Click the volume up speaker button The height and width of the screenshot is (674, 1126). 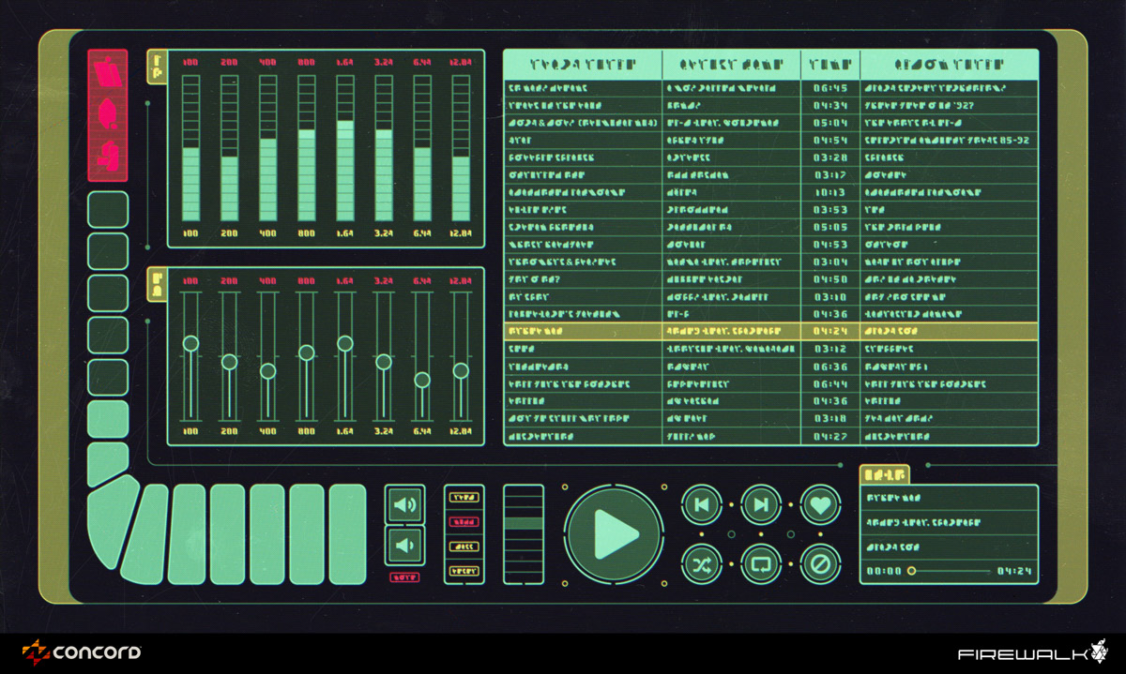tap(405, 506)
